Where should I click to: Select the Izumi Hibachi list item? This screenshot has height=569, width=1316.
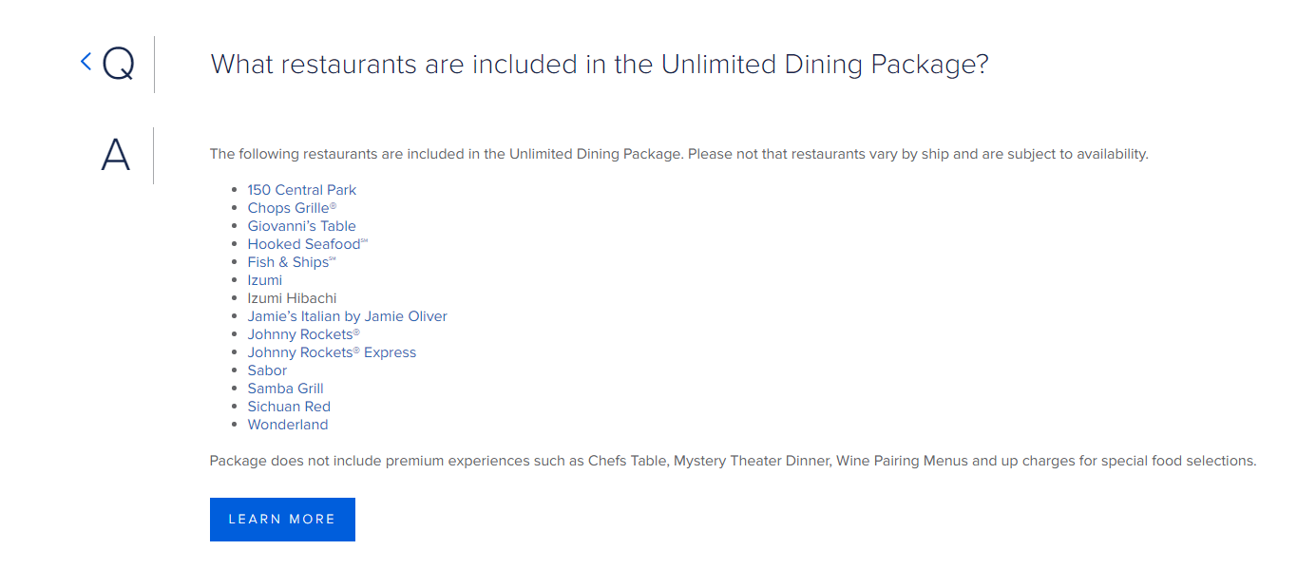tap(293, 298)
